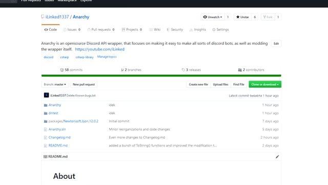Open the youtube.com/iLinked link

pos(100,49)
